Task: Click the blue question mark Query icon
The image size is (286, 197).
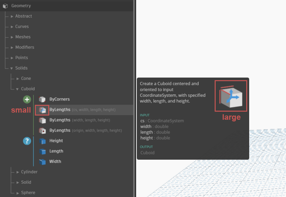Action: [x=27, y=141]
